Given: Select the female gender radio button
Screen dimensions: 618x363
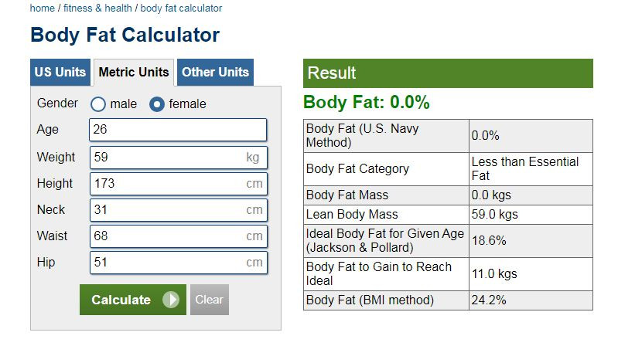Looking at the screenshot, I should pyautogui.click(x=157, y=103).
